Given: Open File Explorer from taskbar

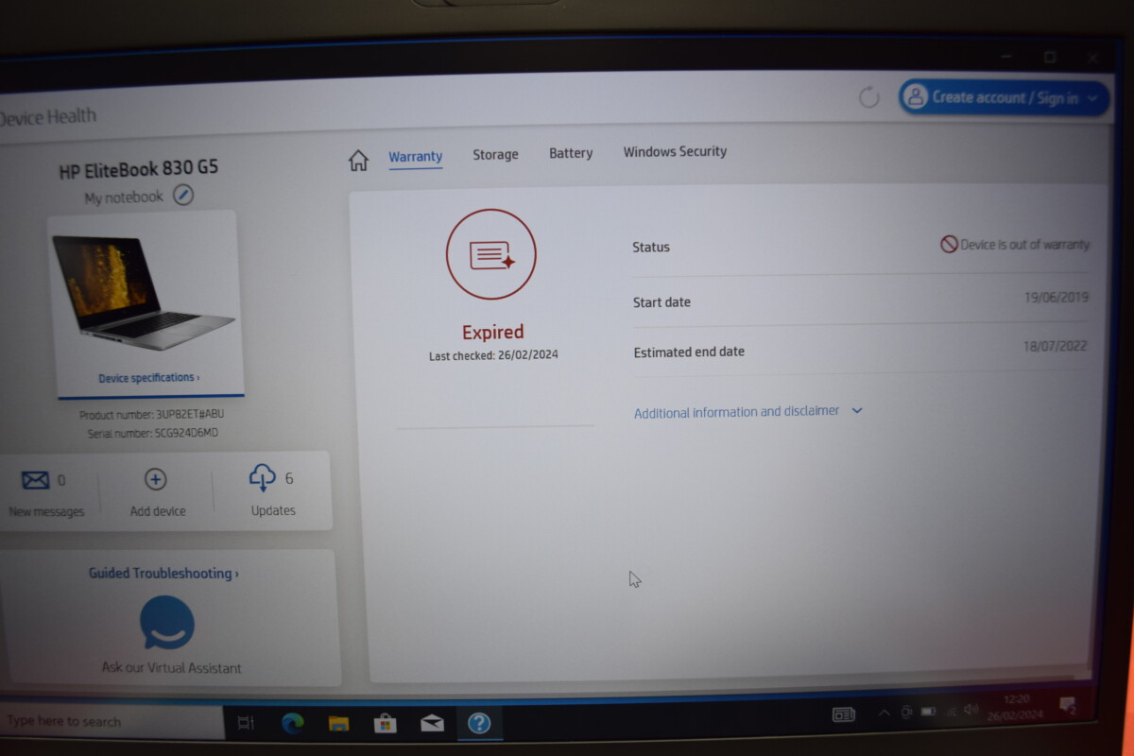Looking at the screenshot, I should point(338,723).
